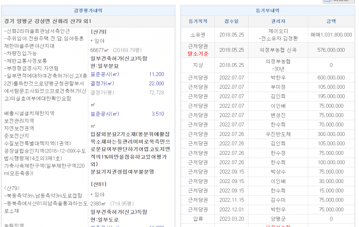This screenshot has height=227, width=359.
Task: Click the 금액 column header
Action: [x=331, y=21]
